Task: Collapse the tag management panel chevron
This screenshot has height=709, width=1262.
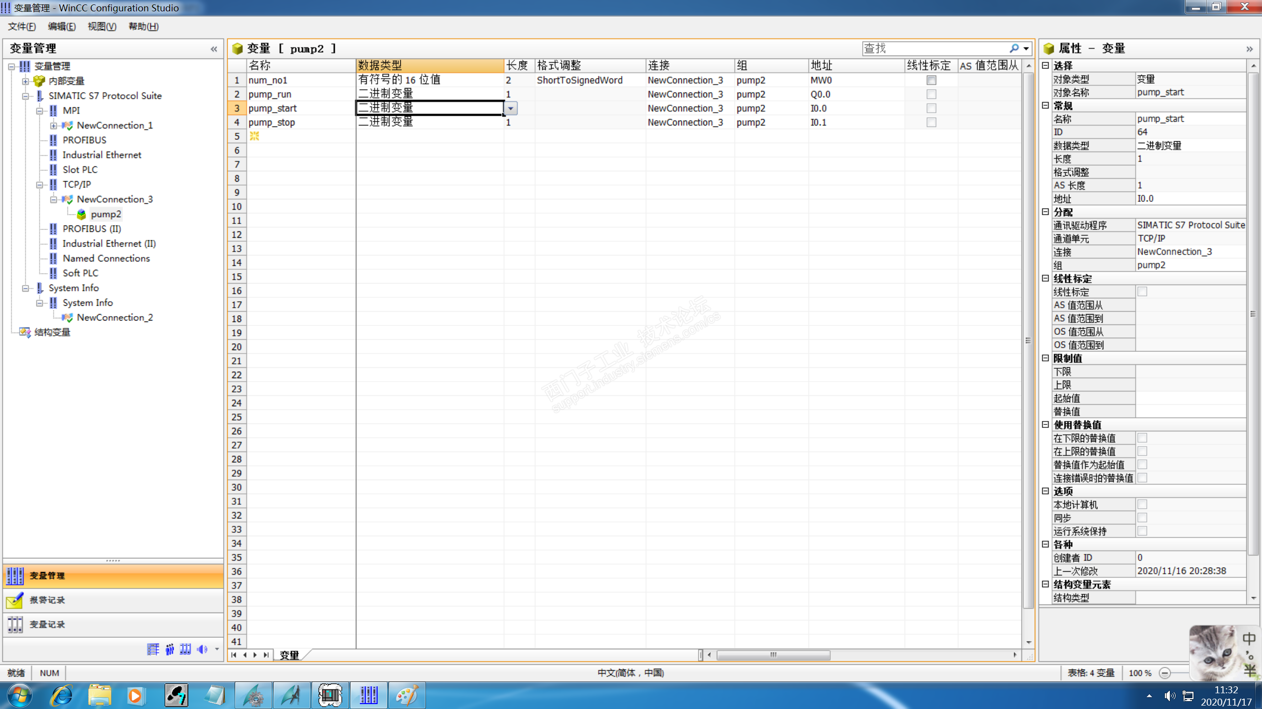Action: (x=213, y=49)
